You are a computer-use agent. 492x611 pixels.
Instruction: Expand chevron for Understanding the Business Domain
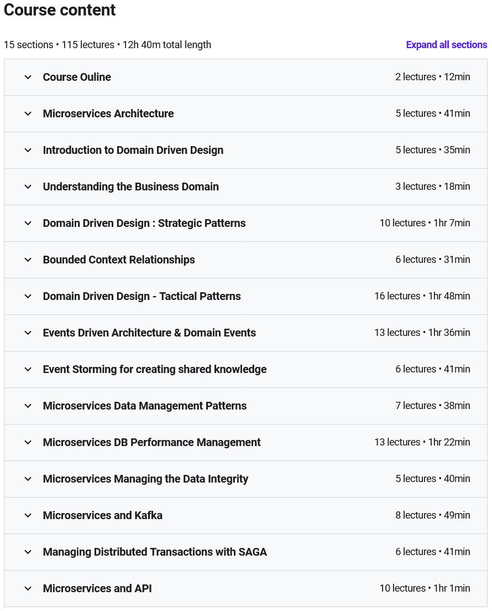(x=28, y=187)
